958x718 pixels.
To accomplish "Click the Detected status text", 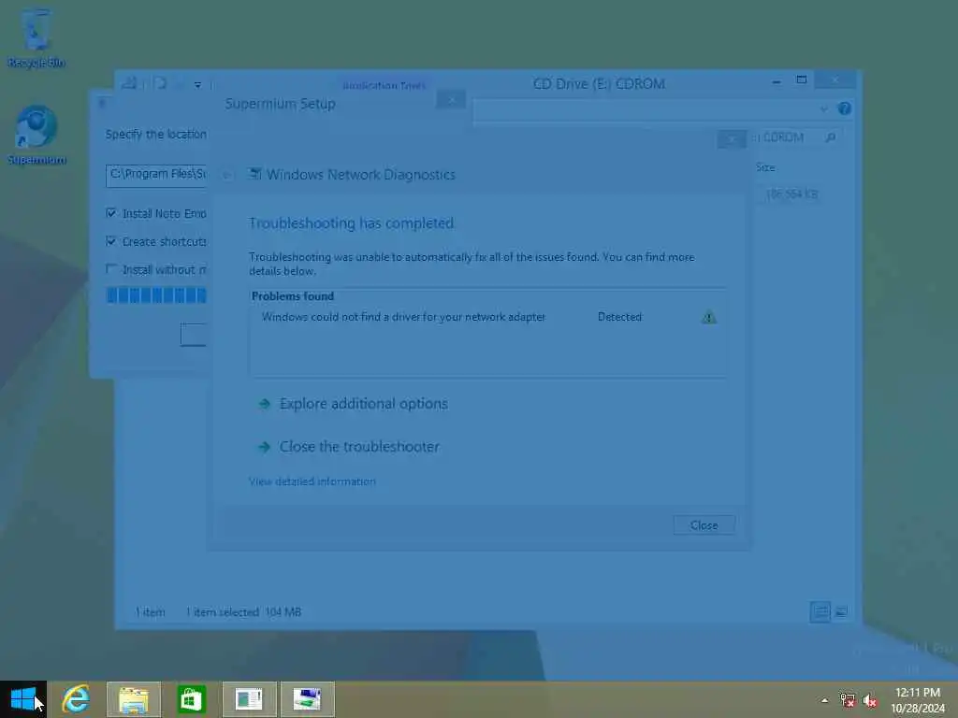I will 619,317.
